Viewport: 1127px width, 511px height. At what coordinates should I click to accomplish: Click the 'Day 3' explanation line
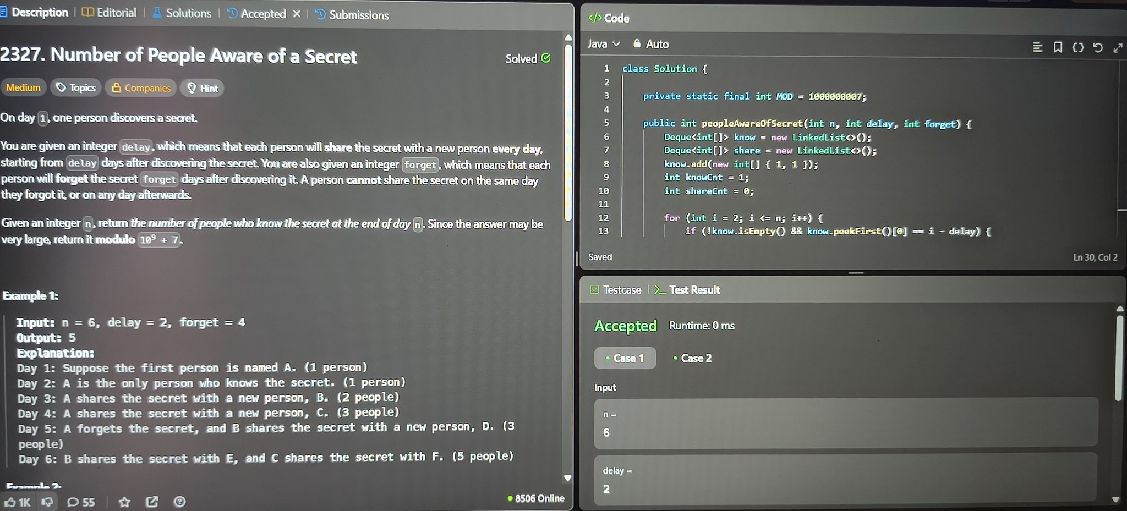pyautogui.click(x=209, y=398)
